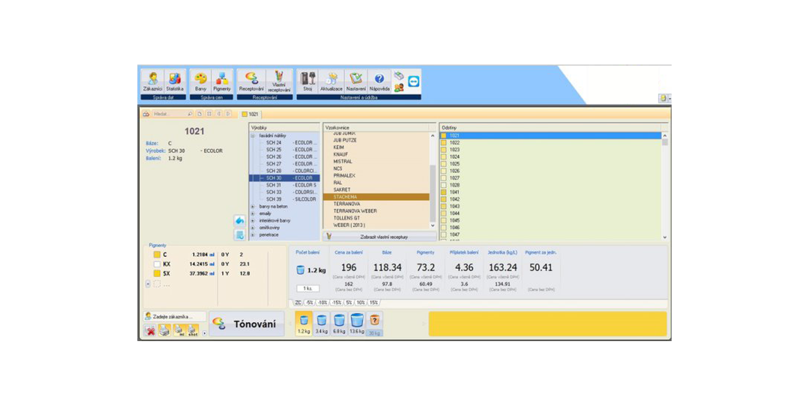Choose the 6.8 kg bucket size
809x405 pixels.
click(x=339, y=323)
